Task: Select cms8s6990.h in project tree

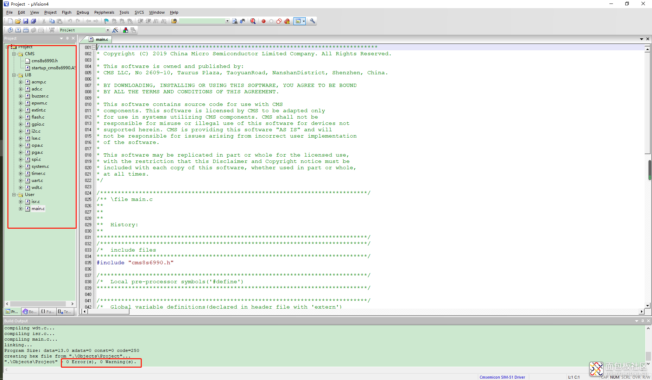Action: tap(45, 61)
